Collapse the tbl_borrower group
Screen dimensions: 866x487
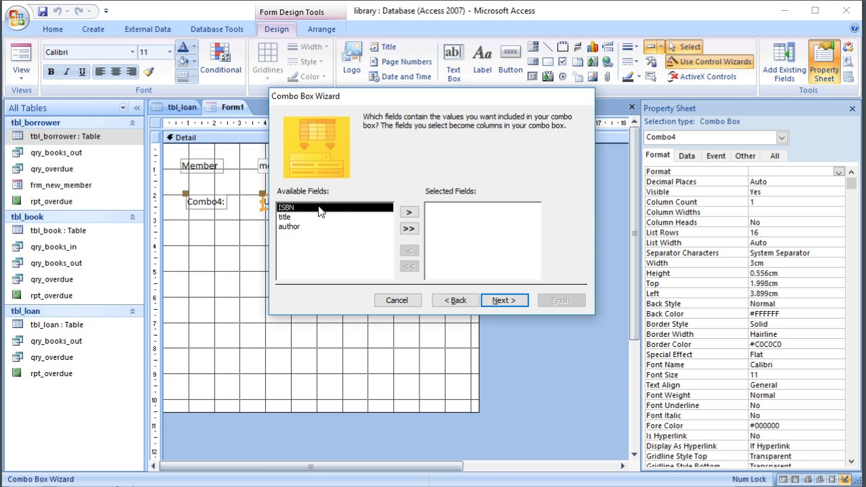click(x=133, y=123)
